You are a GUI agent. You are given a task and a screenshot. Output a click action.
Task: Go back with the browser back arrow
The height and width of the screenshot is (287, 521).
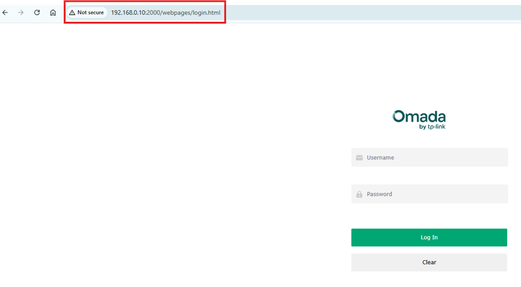tap(5, 13)
